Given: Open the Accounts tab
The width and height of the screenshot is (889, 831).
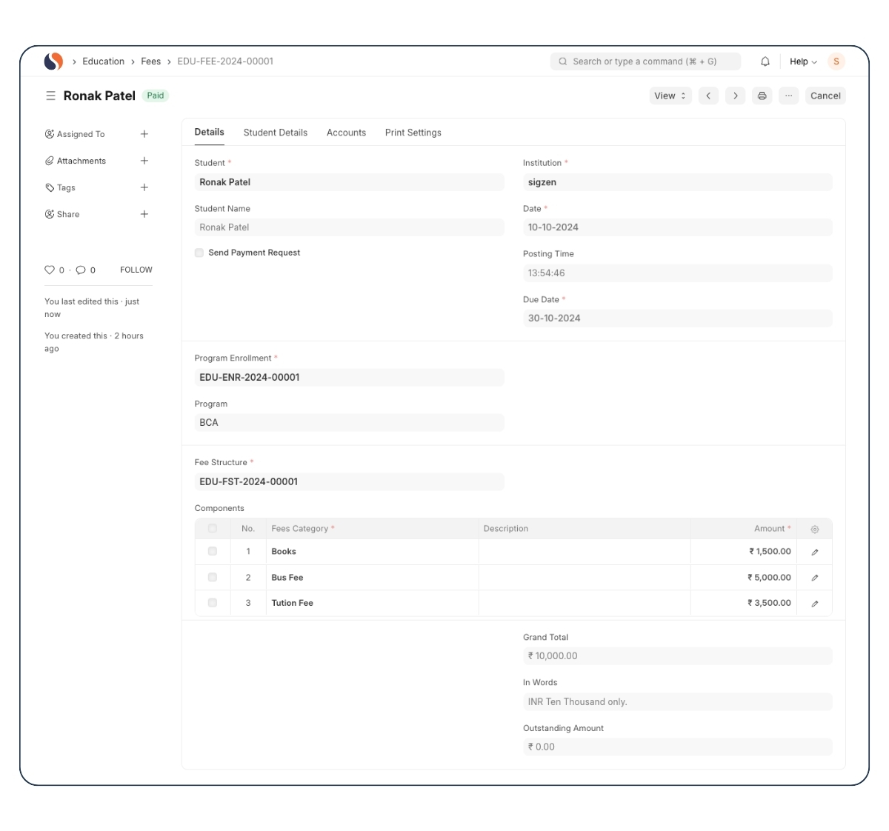Looking at the screenshot, I should coord(346,133).
